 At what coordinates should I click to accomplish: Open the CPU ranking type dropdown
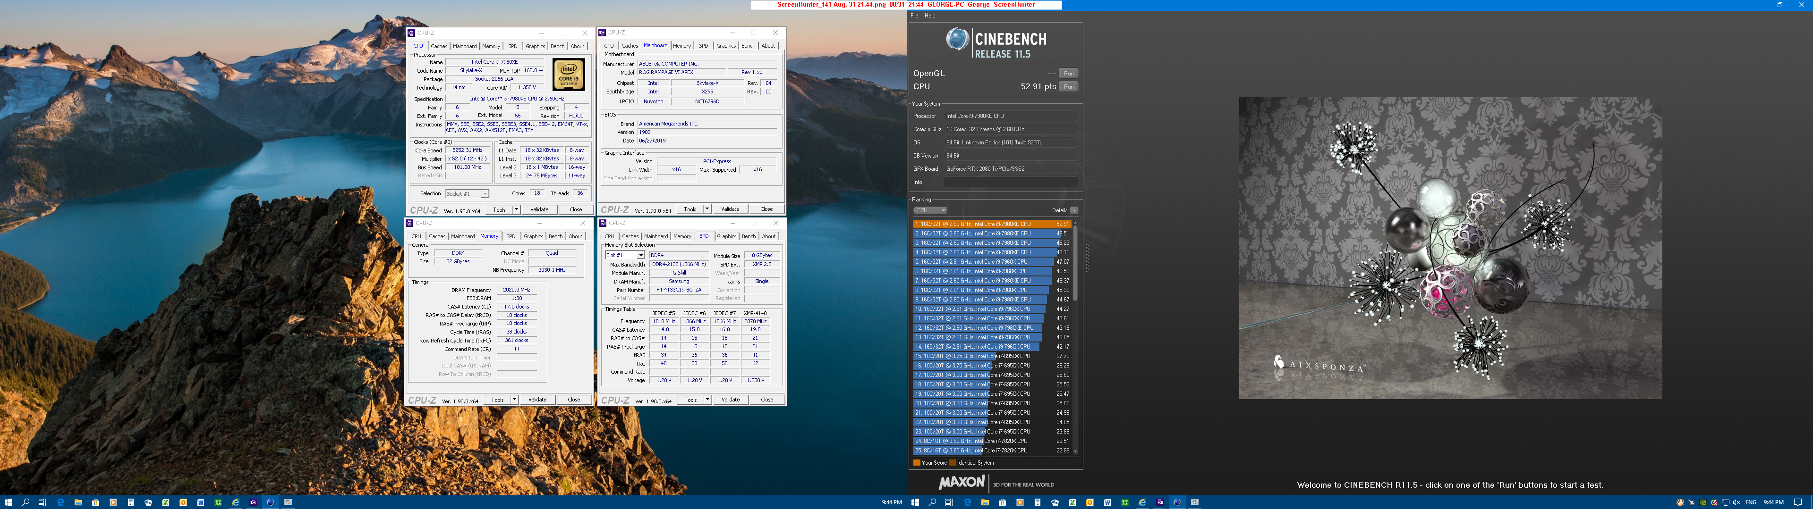(930, 210)
